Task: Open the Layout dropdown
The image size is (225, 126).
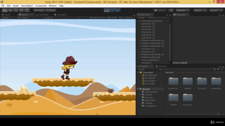Action: [x=216, y=10]
